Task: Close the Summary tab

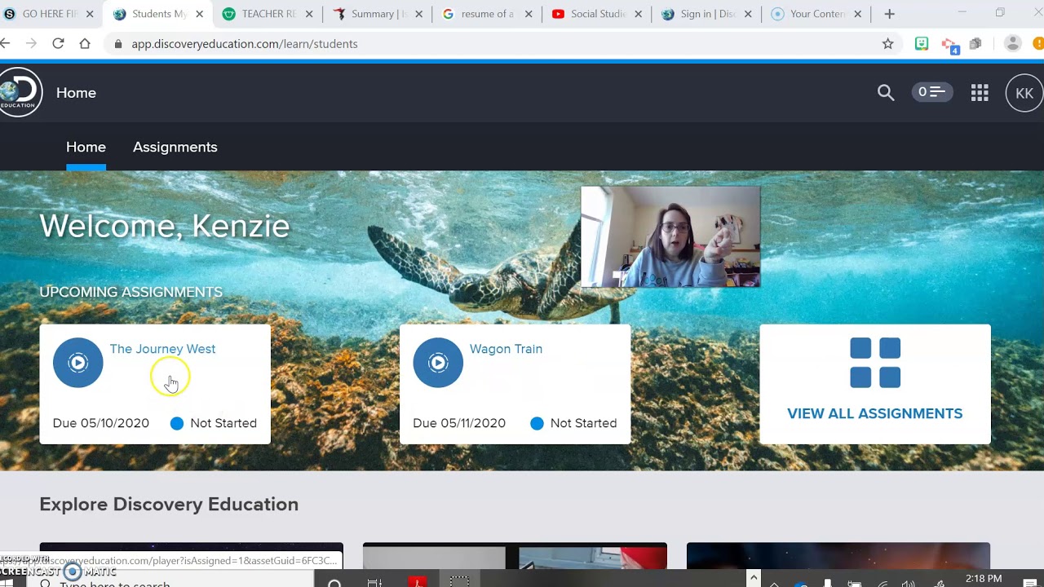Action: pos(419,14)
